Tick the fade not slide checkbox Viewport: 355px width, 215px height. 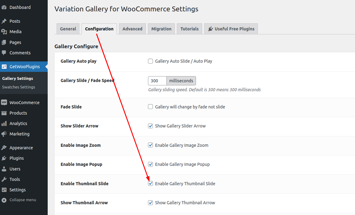(x=150, y=107)
